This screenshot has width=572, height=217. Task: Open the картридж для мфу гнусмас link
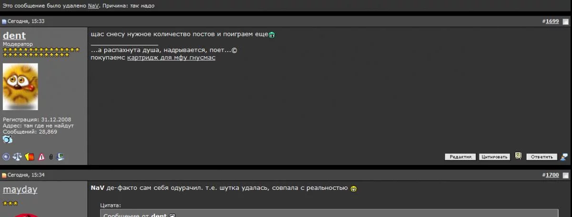pyautogui.click(x=171, y=58)
